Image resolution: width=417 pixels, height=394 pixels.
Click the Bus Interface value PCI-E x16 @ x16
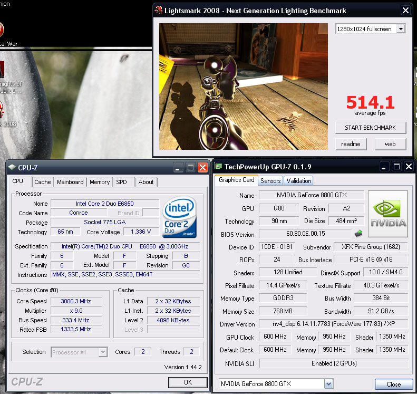[x=371, y=260]
